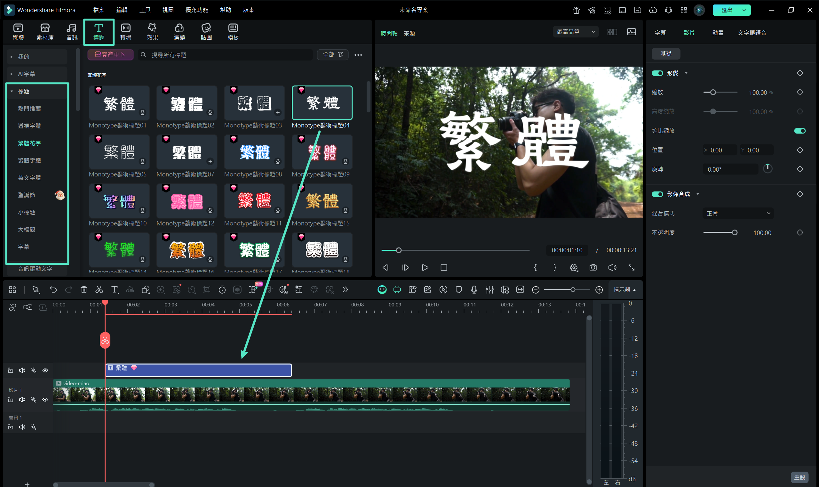Toggle the 形變 transform switch off

coord(657,73)
